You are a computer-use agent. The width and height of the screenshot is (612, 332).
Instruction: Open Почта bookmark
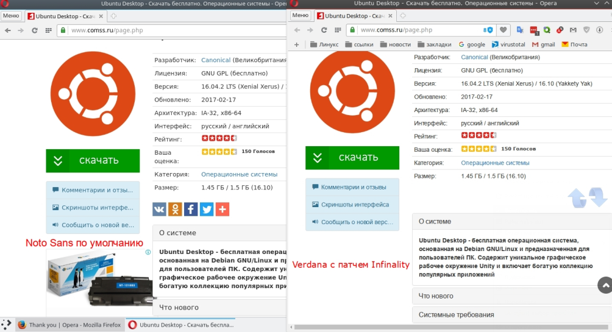click(574, 44)
